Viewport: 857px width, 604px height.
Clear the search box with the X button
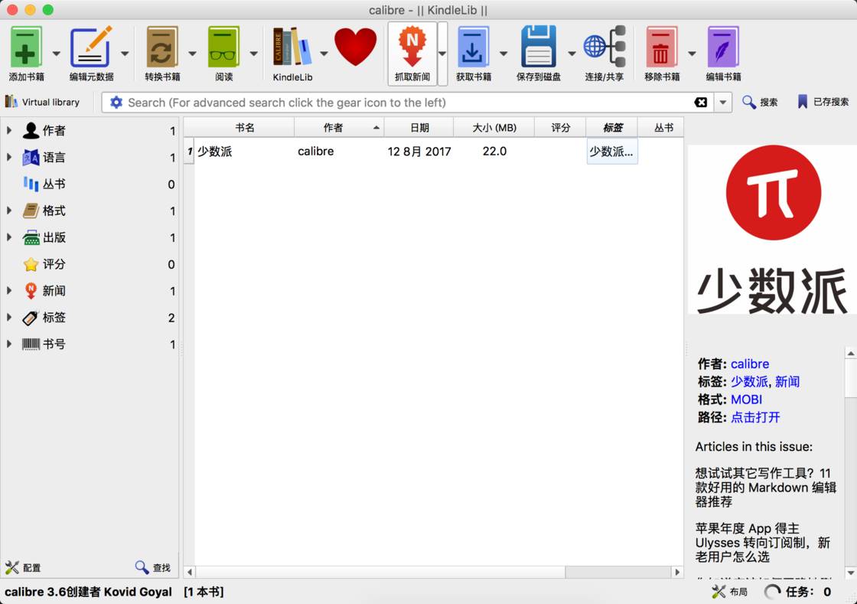tap(700, 103)
